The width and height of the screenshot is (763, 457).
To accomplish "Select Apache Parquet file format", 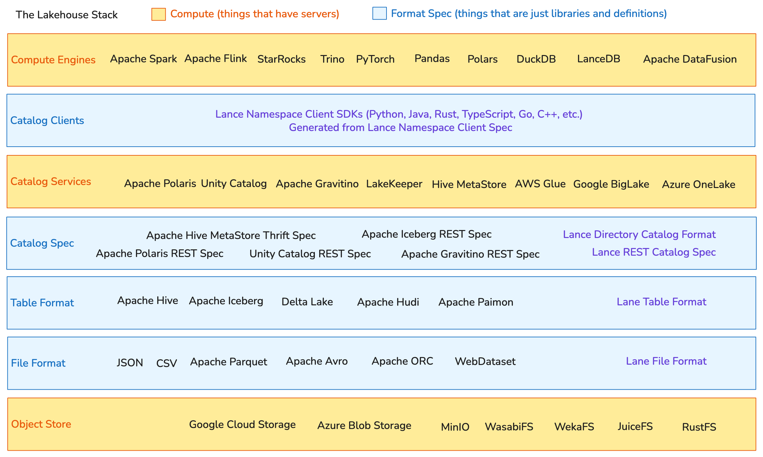I will pos(229,362).
